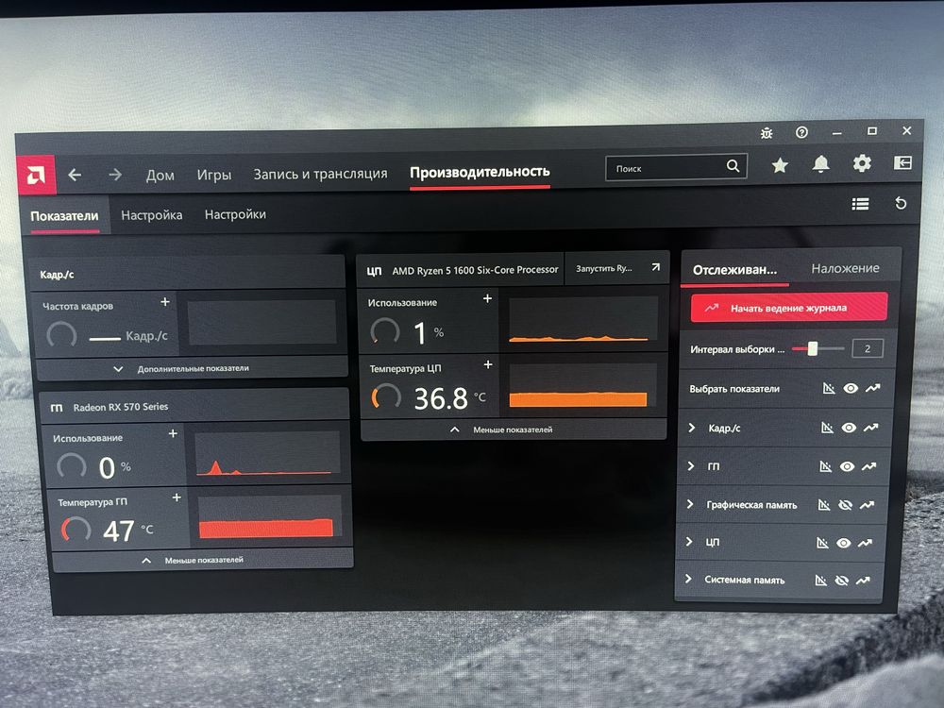Click plus on ЦП Использование

click(488, 298)
